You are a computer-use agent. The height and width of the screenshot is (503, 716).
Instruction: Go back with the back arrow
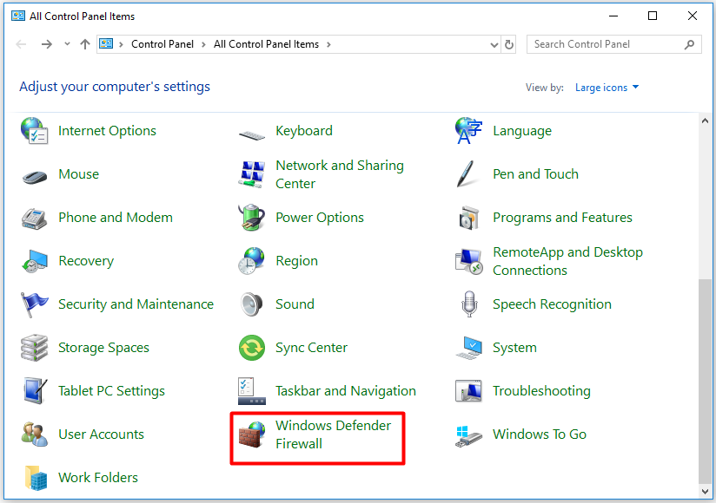point(21,44)
